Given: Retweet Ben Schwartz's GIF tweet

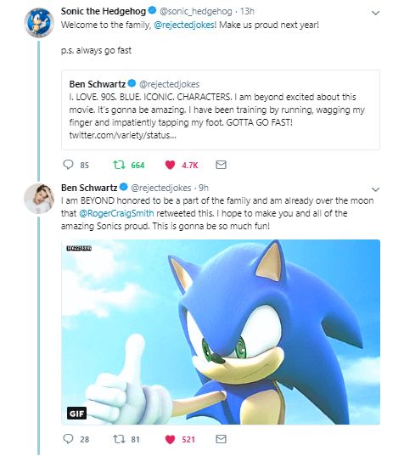Looking at the screenshot, I should tap(119, 439).
